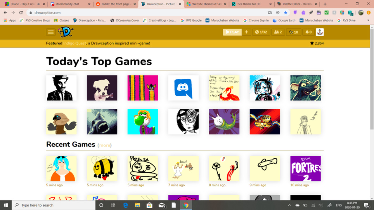Open notifications via the bell icon
Screen dimensions: 374x210
click(x=308, y=32)
